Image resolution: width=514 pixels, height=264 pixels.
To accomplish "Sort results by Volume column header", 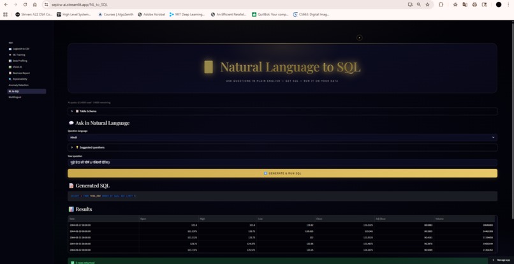I will [464, 219].
